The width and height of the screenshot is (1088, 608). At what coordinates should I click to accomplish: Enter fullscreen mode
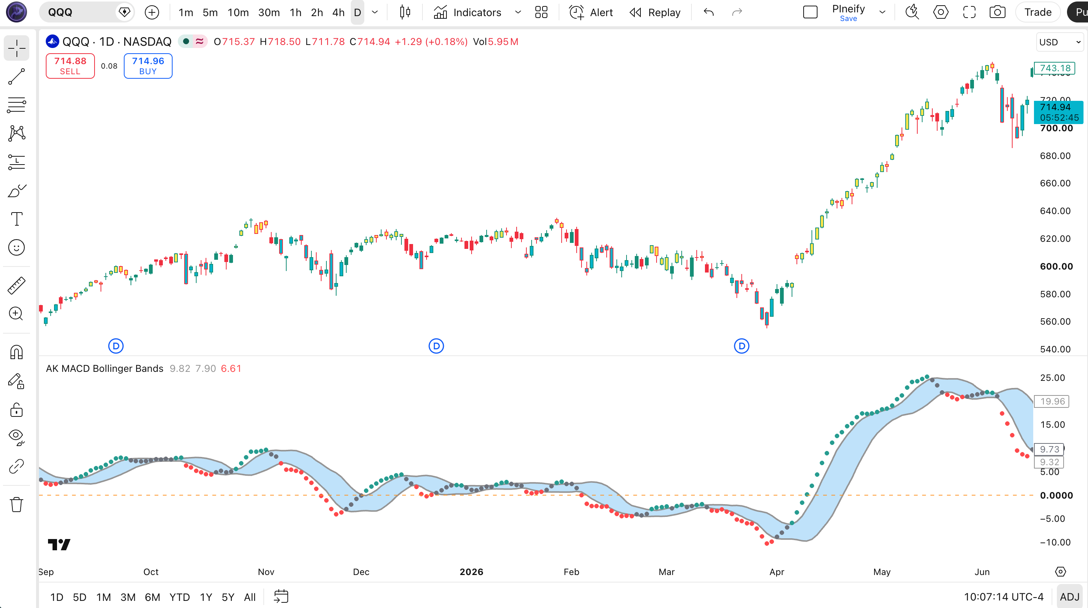[x=969, y=12]
